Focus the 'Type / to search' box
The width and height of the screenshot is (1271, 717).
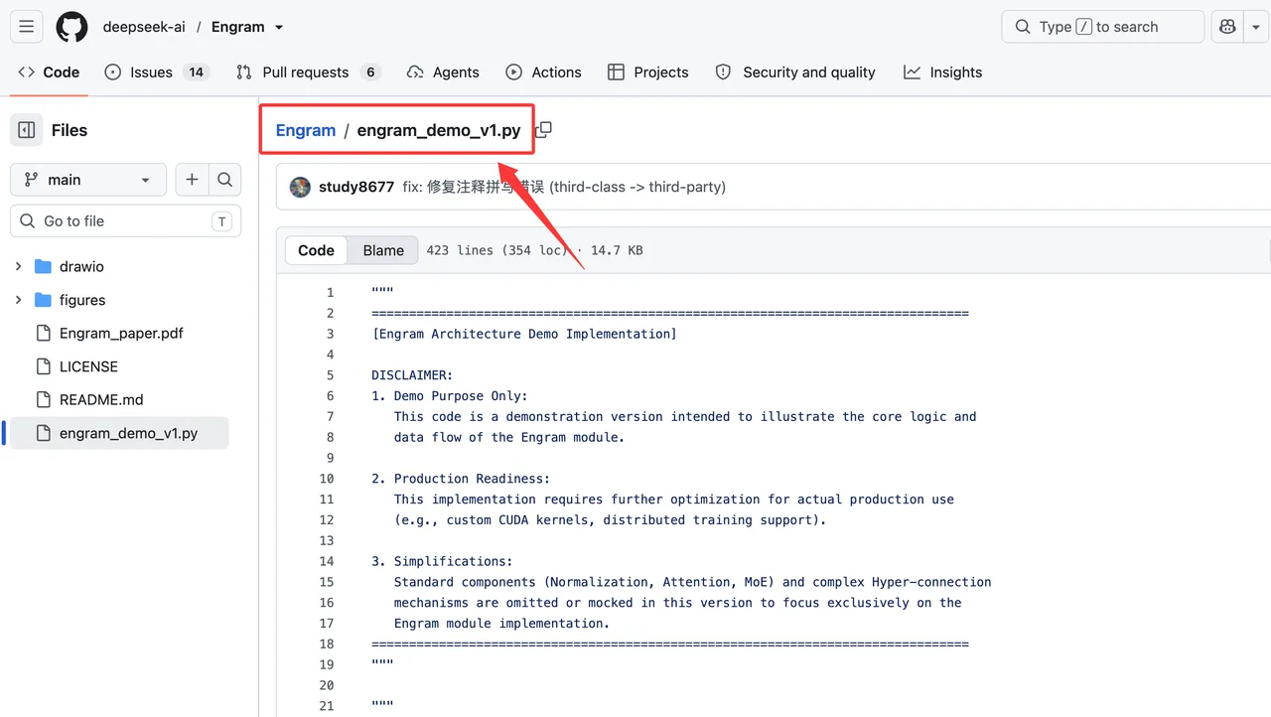tap(1103, 27)
